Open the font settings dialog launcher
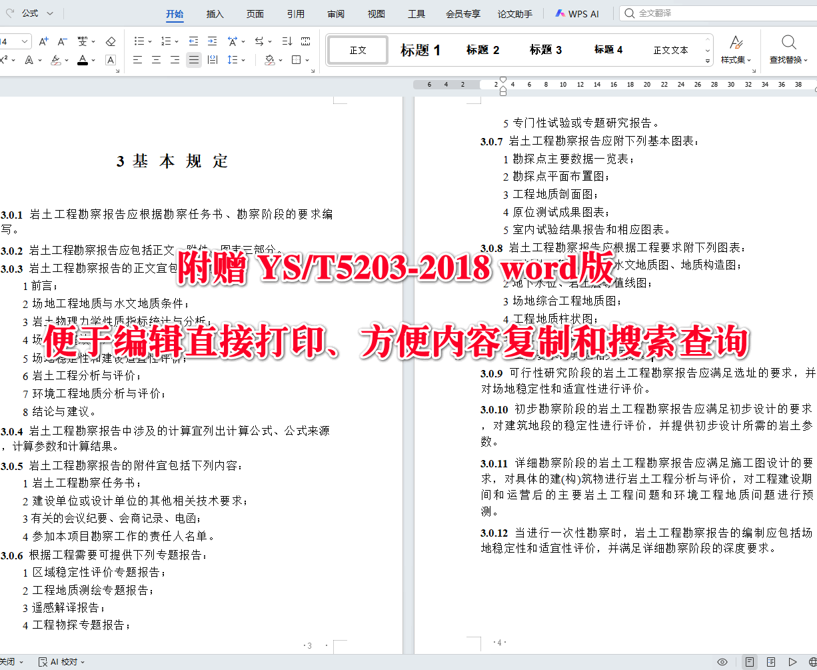817x670 pixels. [x=117, y=70]
